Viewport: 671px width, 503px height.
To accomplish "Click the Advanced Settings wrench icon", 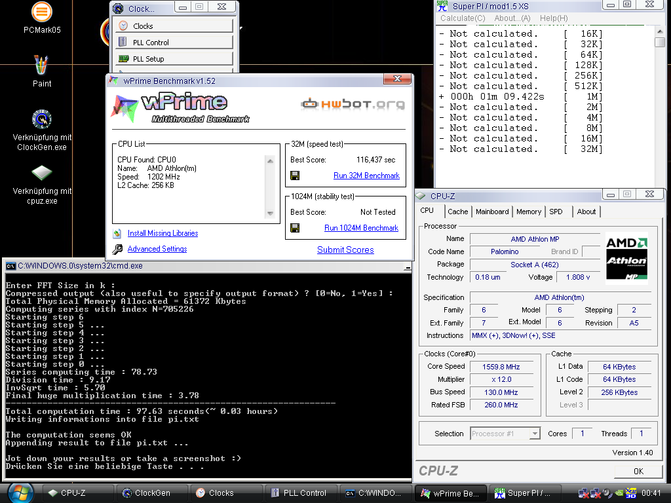I will point(117,250).
